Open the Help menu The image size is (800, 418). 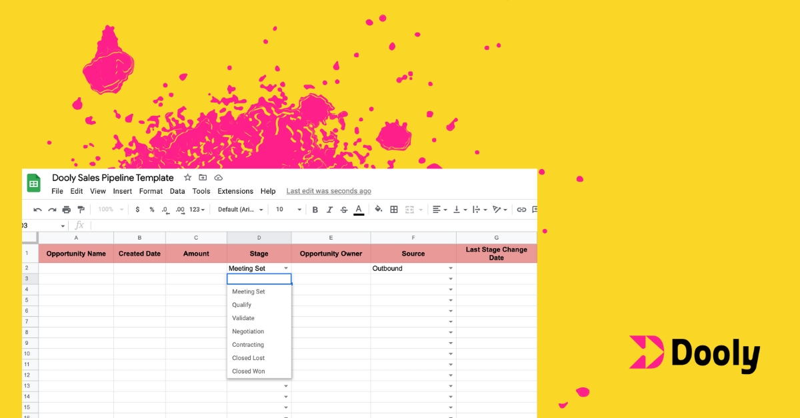[x=268, y=191]
